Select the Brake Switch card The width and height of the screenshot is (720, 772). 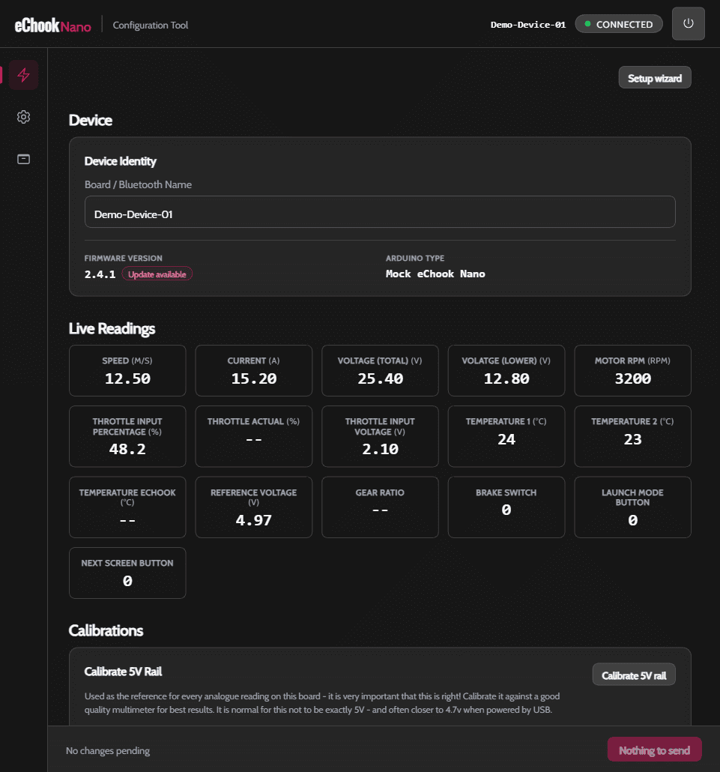pyautogui.click(x=506, y=507)
